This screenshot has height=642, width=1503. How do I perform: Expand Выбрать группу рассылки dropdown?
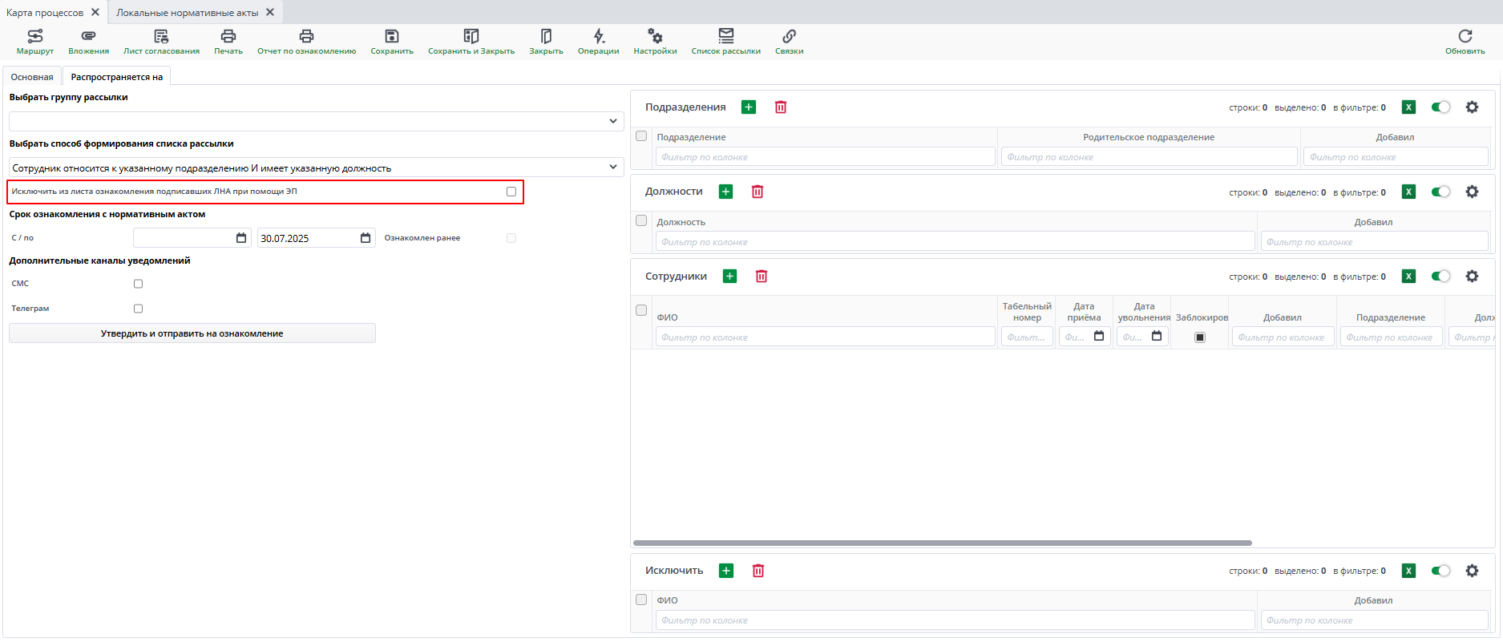pos(613,121)
